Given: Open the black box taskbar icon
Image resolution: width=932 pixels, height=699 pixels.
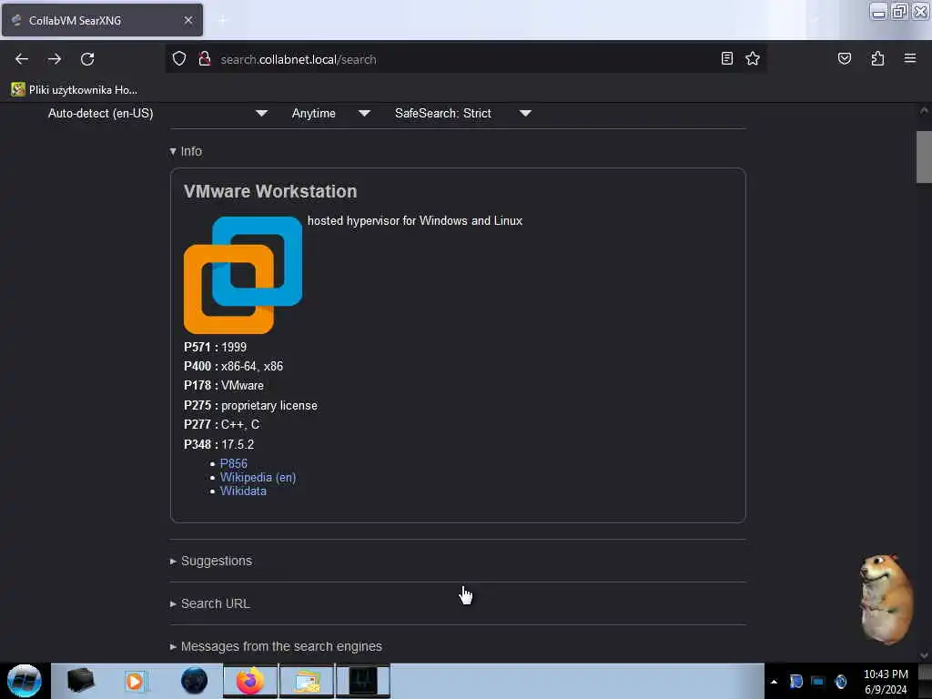Looking at the screenshot, I should 80,681.
